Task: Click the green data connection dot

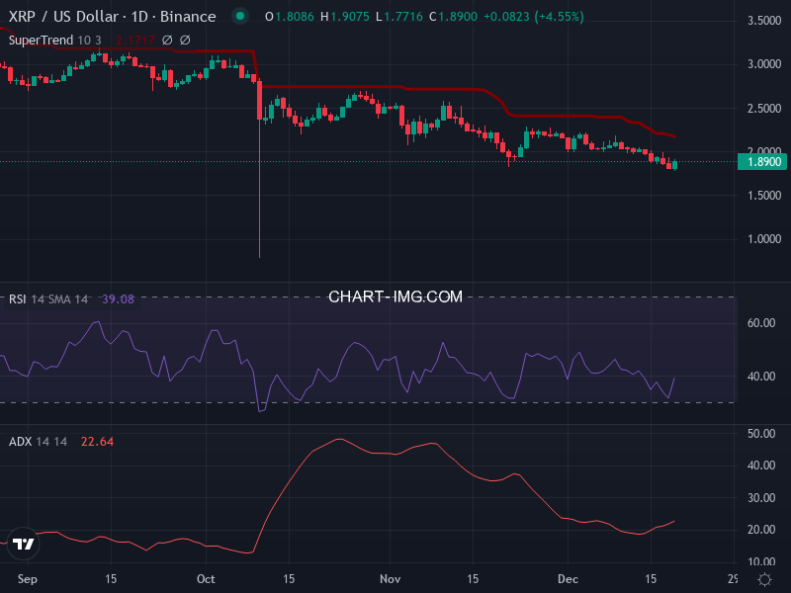Action: coord(239,17)
